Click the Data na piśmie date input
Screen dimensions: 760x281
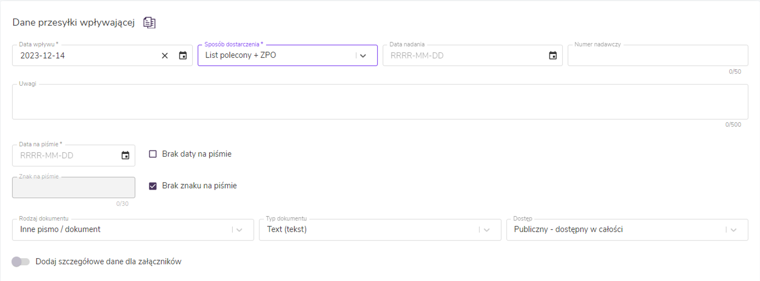click(x=68, y=156)
